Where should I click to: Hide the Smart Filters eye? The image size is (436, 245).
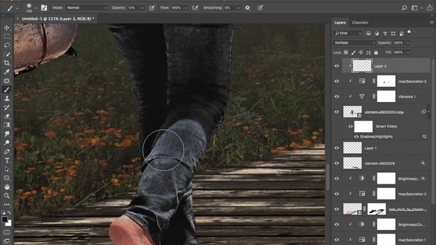351,127
